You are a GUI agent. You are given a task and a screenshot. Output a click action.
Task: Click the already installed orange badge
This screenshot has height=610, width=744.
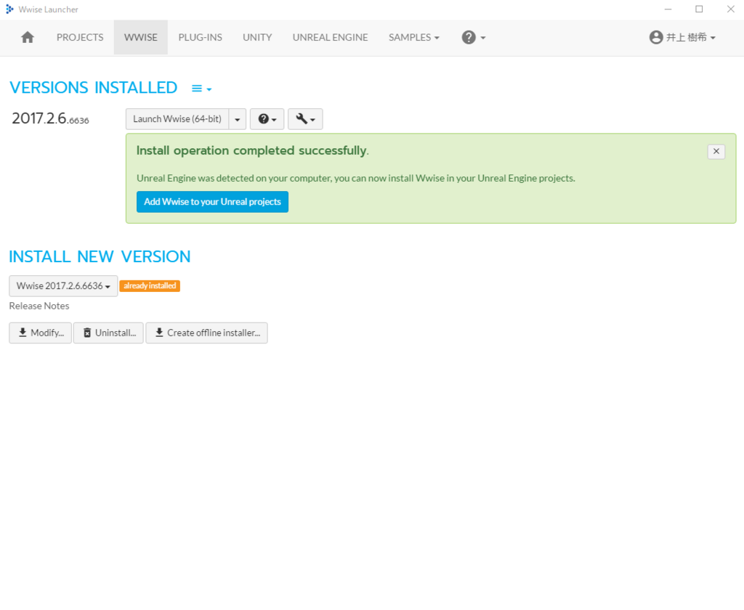[150, 286]
